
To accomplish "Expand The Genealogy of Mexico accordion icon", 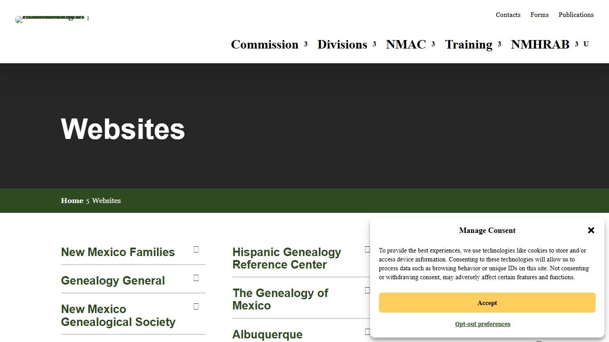I will click(367, 290).
